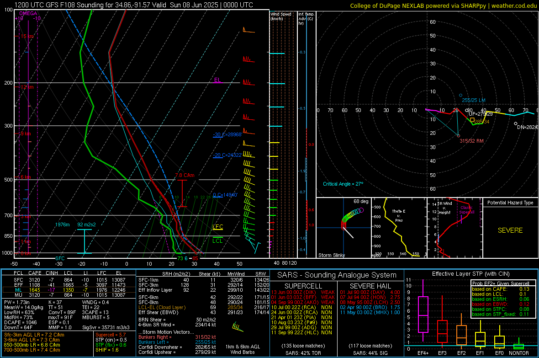539x358 pixels.
Task: Select the MU parcel row
Action: 69,295
